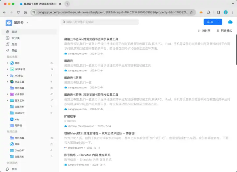Click the 开发工具 globe icon
The height and width of the screenshot is (172, 237).
click(x=12, y=82)
